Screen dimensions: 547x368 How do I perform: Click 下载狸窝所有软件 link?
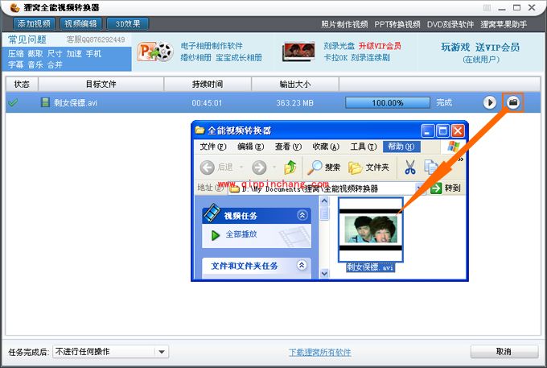(320, 352)
